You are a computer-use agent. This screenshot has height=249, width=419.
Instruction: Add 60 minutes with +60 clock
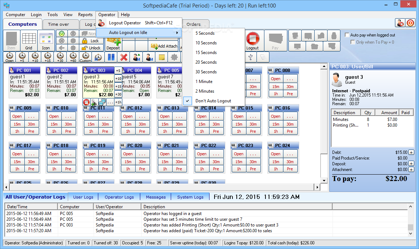pyautogui.click(x=73, y=57)
